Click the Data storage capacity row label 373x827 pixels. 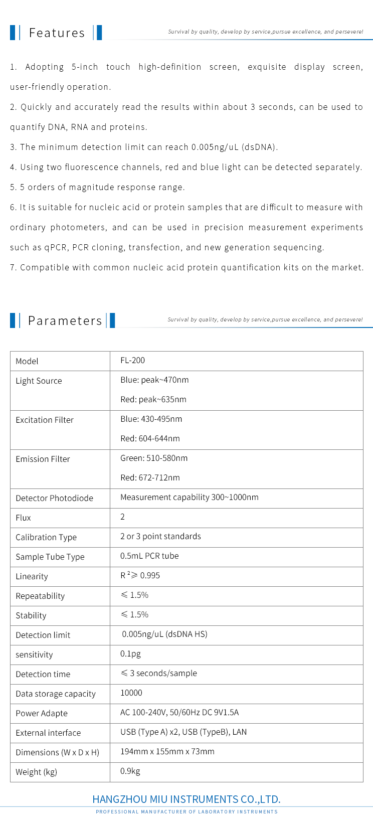pyautogui.click(x=56, y=694)
